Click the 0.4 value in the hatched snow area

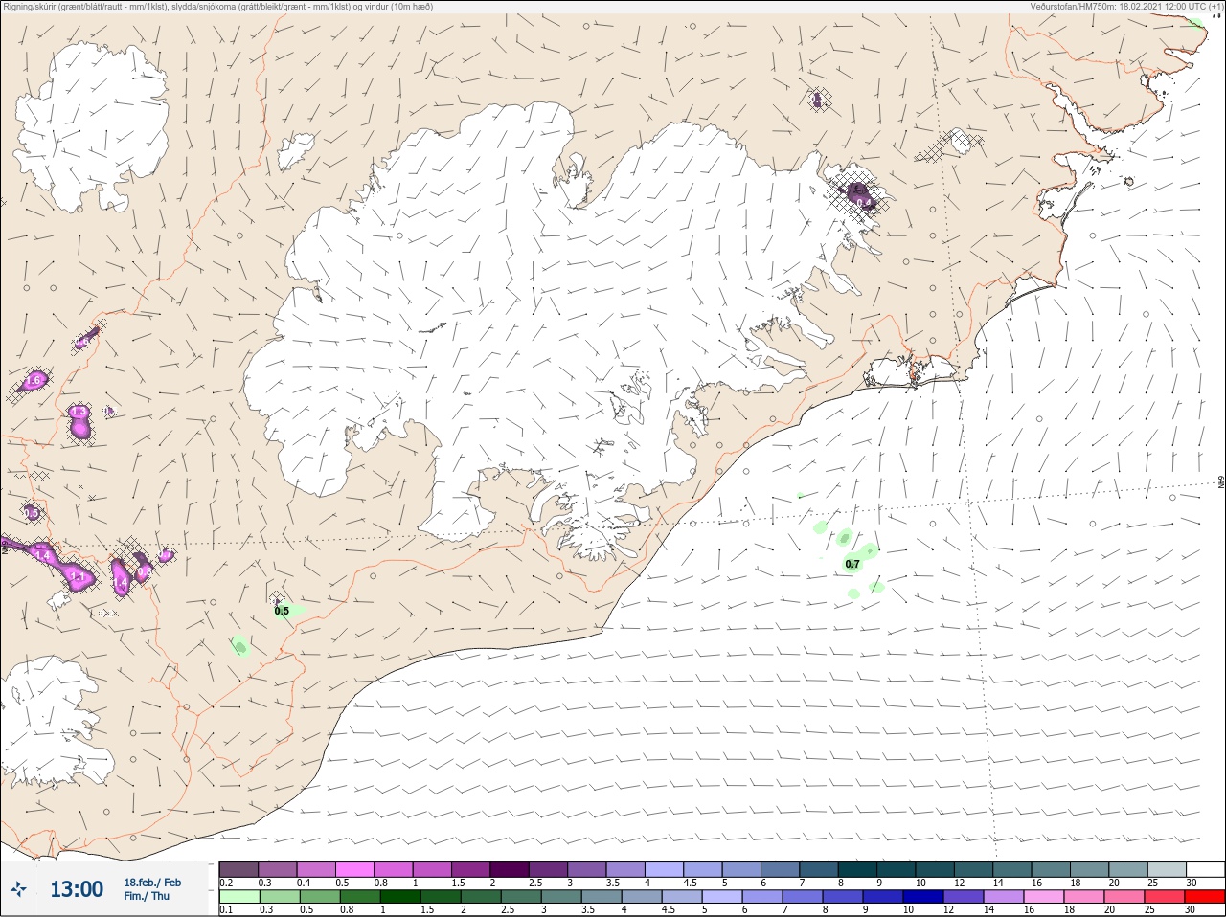(864, 203)
